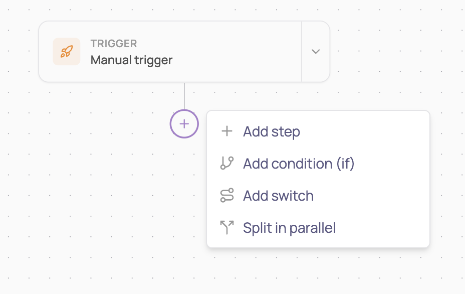Click the TRIGGER label on the card
Image resolution: width=465 pixels, height=294 pixels.
114,44
